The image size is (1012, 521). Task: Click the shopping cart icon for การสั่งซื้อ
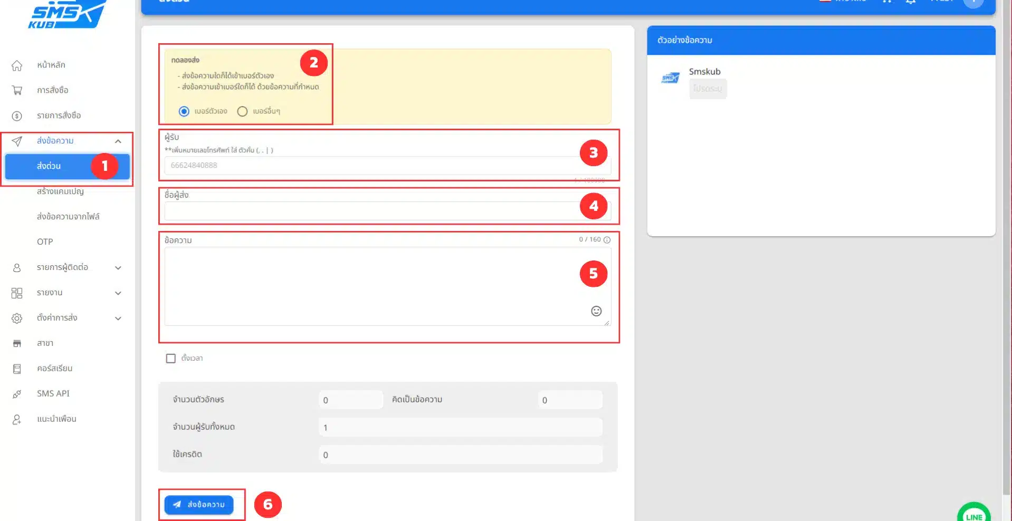point(17,91)
